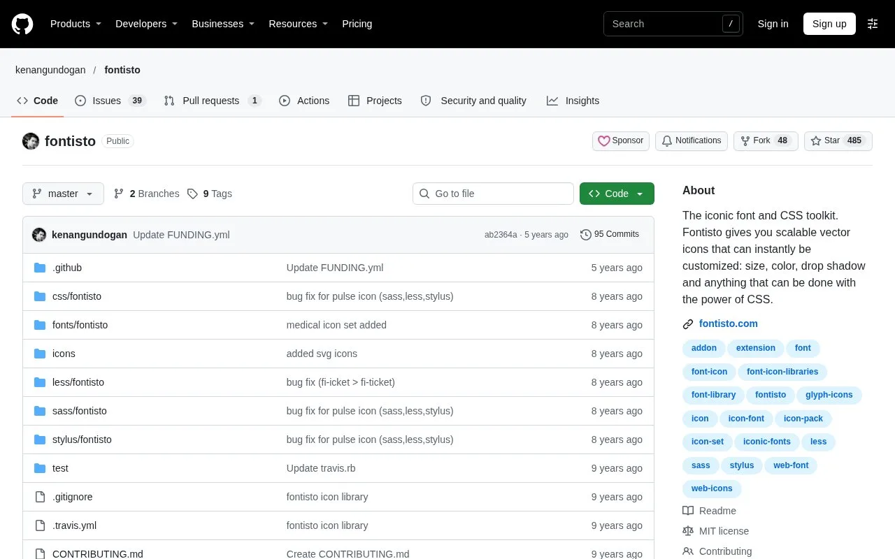
Task: Open the master branch selector dropdown
Action: point(63,194)
